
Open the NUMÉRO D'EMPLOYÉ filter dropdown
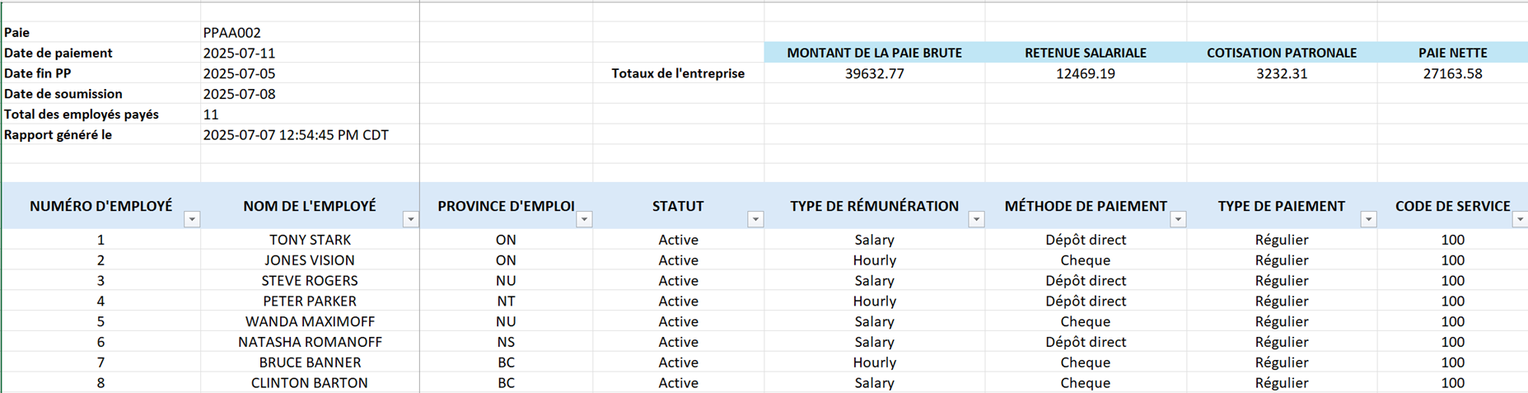coord(192,219)
